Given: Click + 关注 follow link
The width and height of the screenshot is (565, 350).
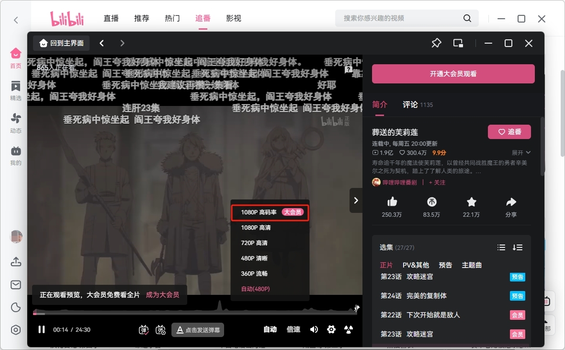Looking at the screenshot, I should (437, 183).
